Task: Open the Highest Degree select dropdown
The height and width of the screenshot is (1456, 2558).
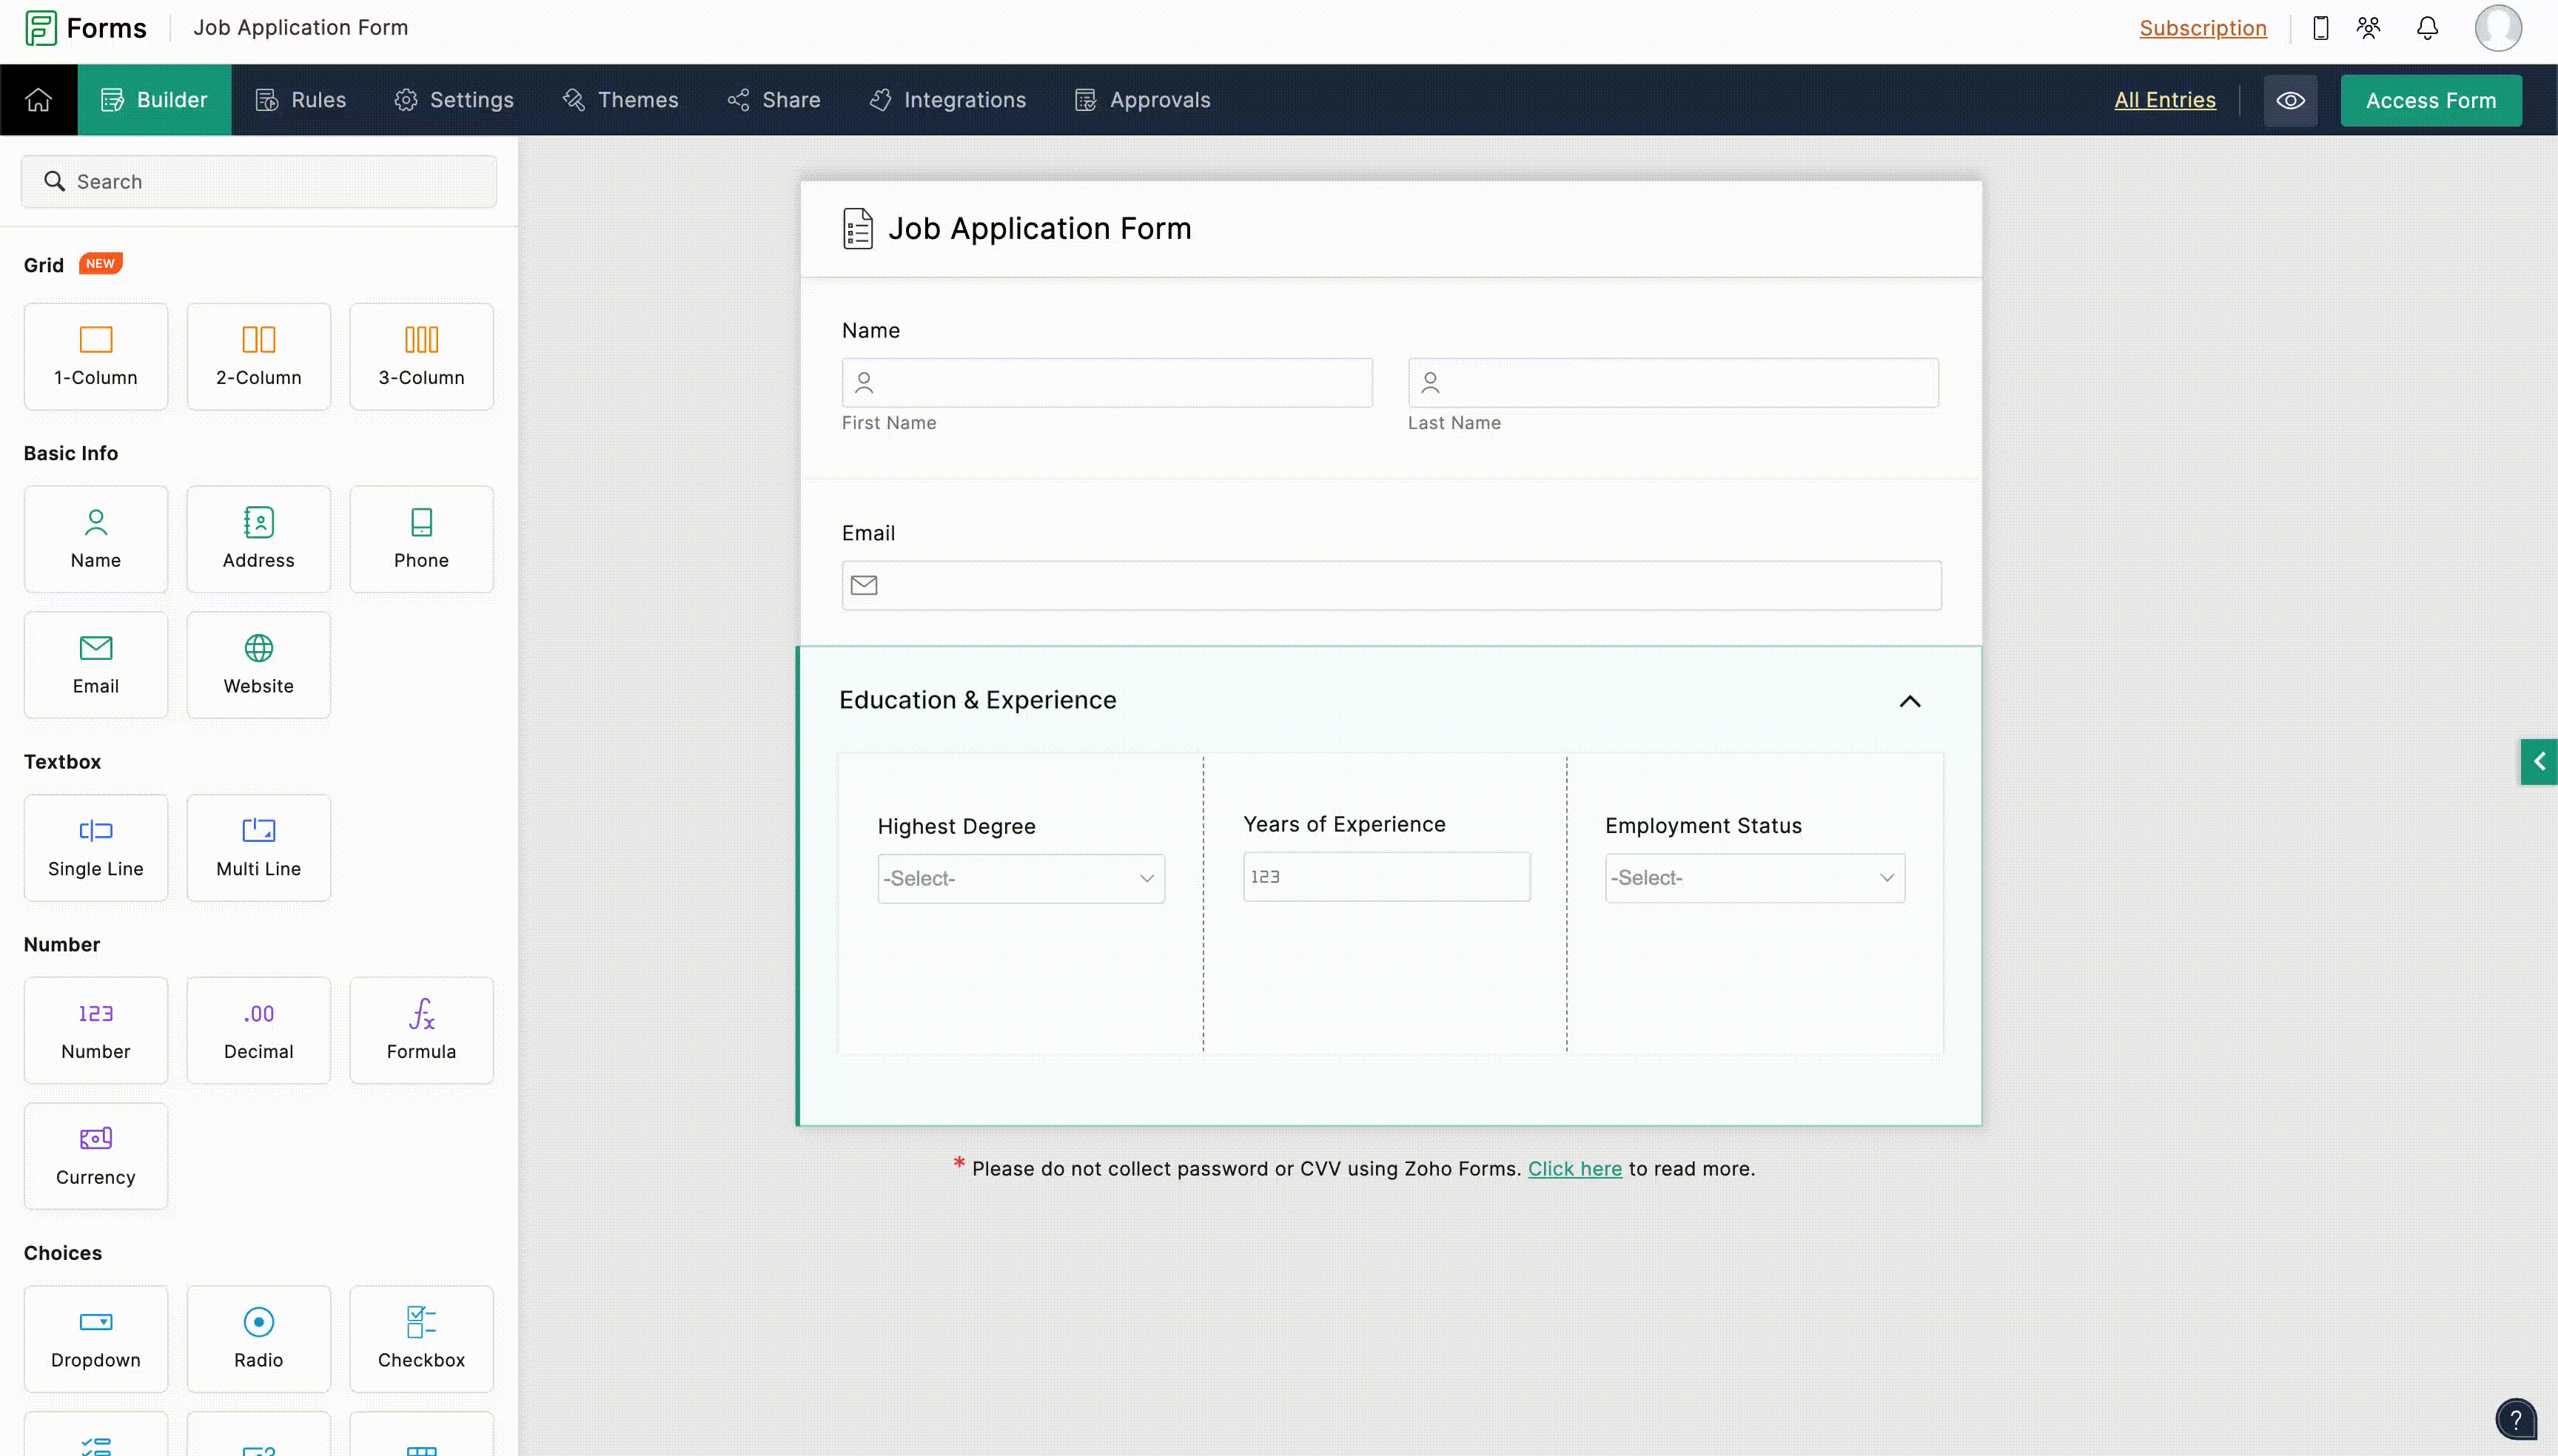Action: tap(1021, 878)
